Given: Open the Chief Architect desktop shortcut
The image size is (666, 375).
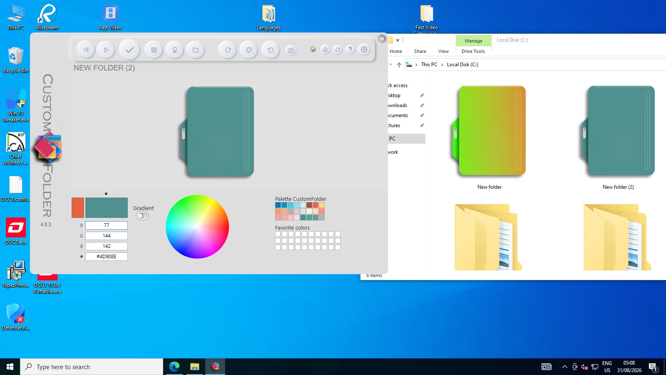Looking at the screenshot, I should click(x=16, y=149).
